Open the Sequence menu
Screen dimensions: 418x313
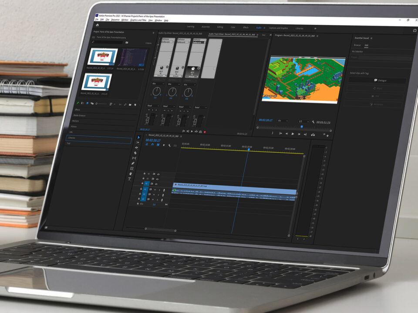(x=115, y=20)
